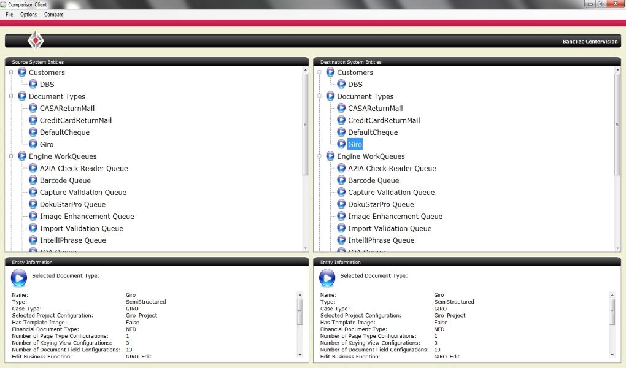Collapse the Engine WorkQueues node in Source System Entities
The image size is (626, 368).
[x=11, y=156]
